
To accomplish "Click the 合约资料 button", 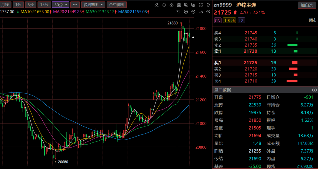I will (x=117, y=5).
